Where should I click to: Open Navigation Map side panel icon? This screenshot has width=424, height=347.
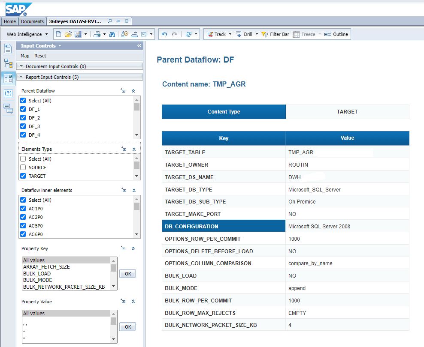pyautogui.click(x=8, y=63)
